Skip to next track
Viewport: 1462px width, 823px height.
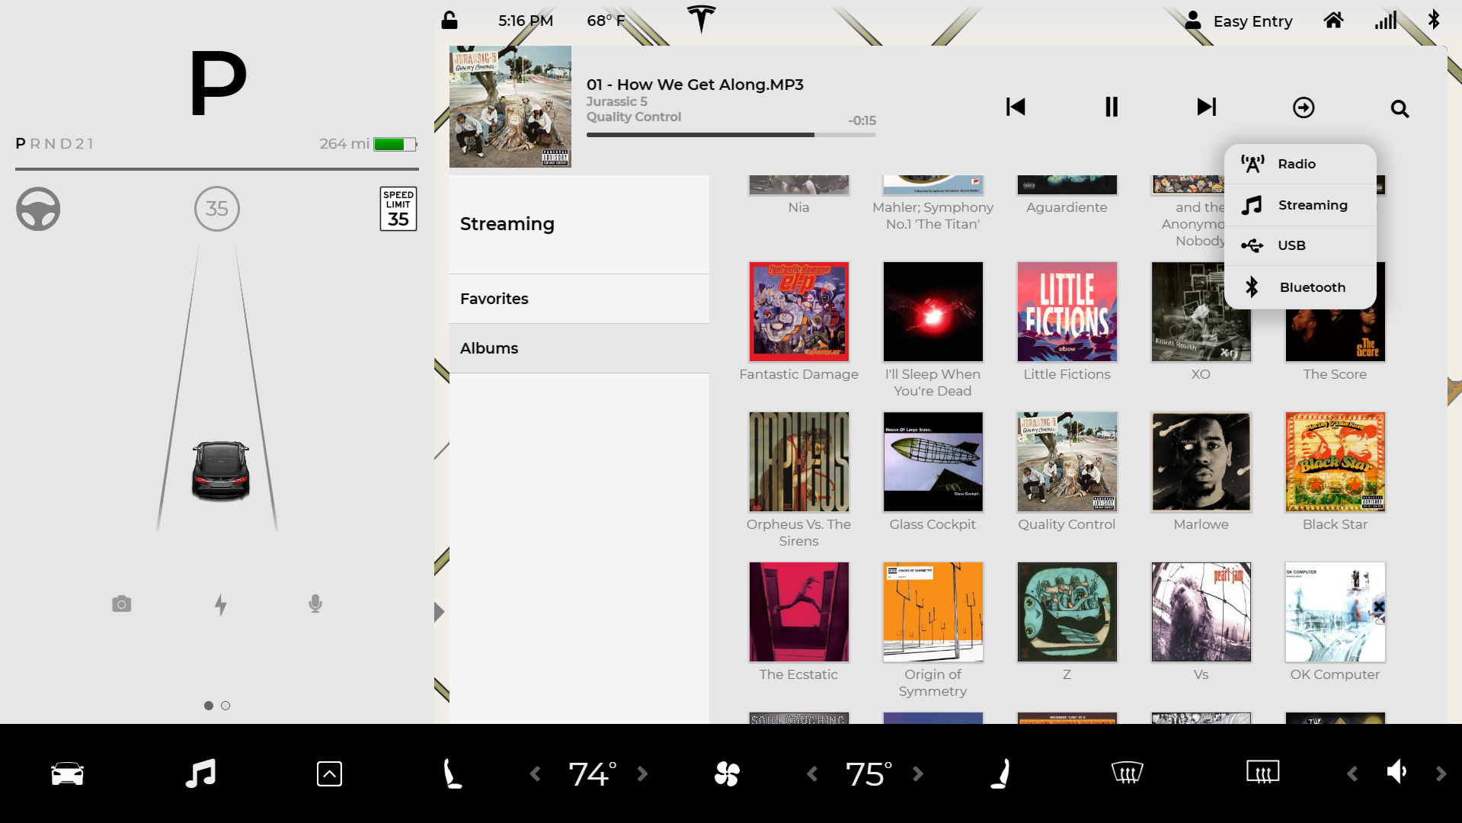[x=1207, y=107]
